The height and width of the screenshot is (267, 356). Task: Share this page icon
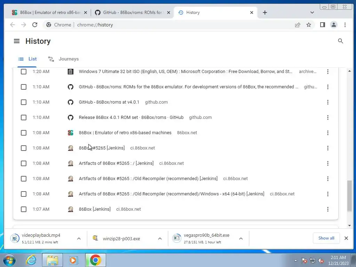[x=298, y=25]
